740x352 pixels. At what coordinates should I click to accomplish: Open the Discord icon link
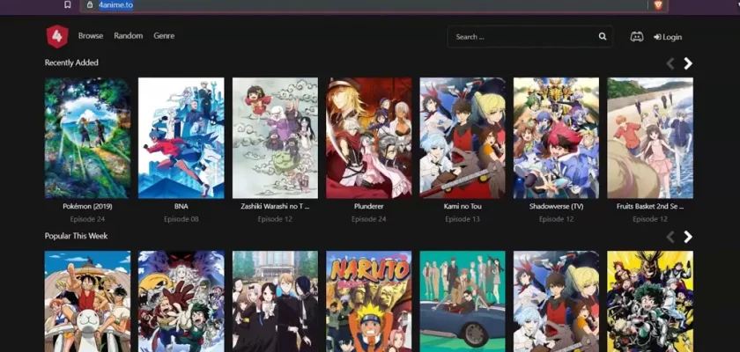(637, 37)
